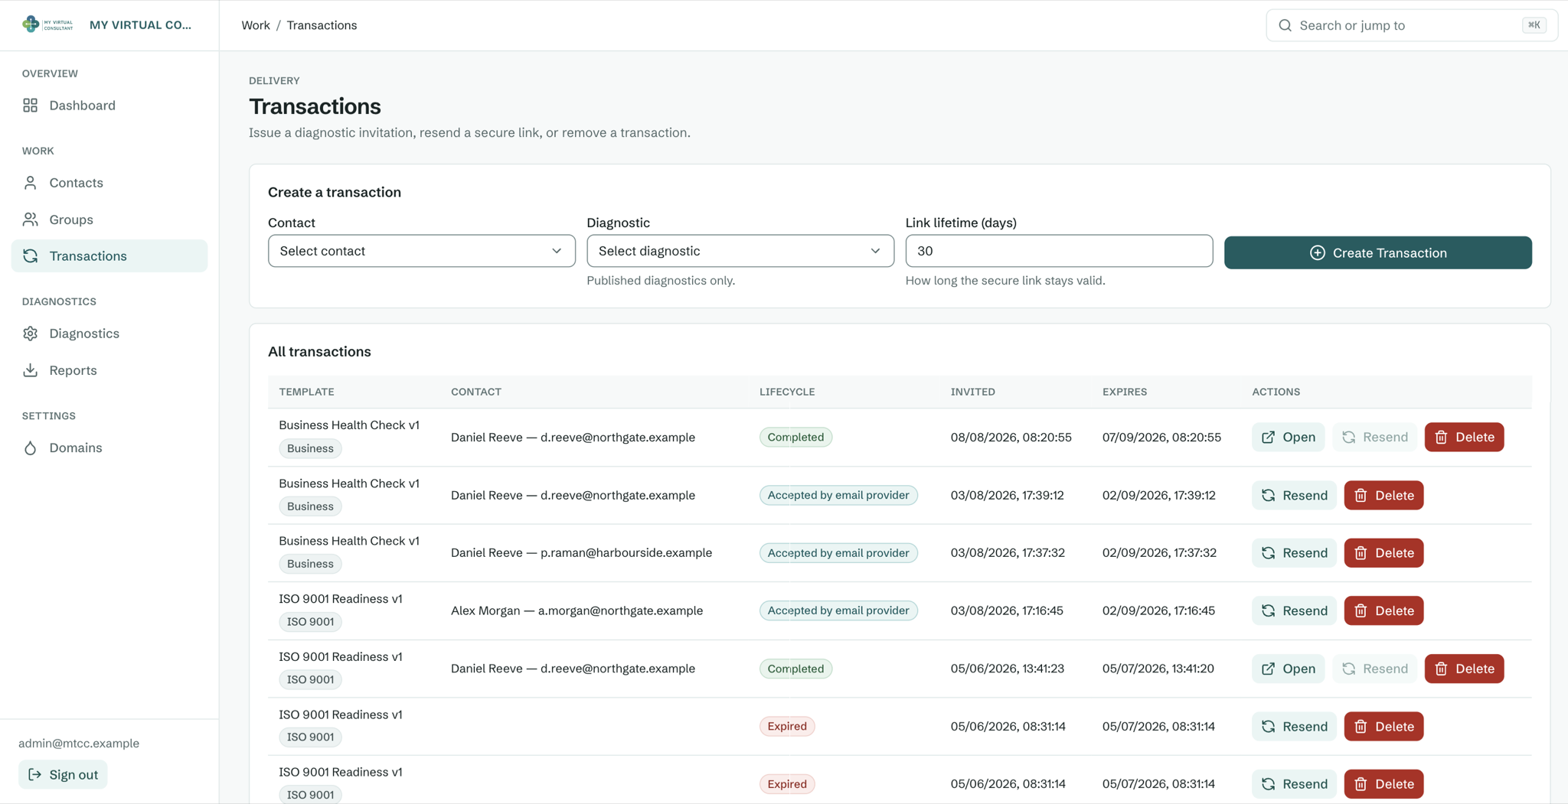Click the All transactions heading
1568x804 pixels.
pos(319,352)
